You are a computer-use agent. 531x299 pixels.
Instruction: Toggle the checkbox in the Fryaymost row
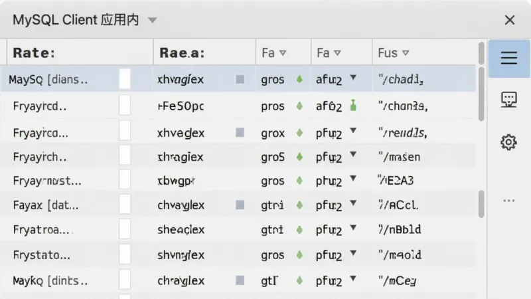[x=125, y=179]
